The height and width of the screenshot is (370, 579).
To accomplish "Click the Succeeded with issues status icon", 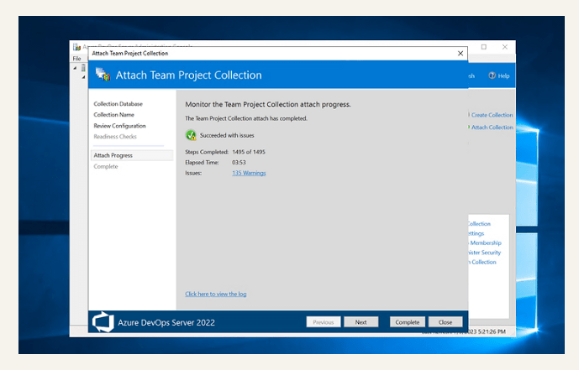I will (x=191, y=135).
